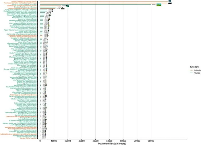Click the Neptune grass seagrass photo thumbnail
This screenshot has width=201, height=145.
point(159,5)
